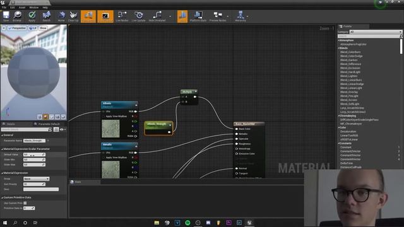Select third preview shape icon in viewport
This screenshot has height=227, width=404.
[x=52, y=117]
